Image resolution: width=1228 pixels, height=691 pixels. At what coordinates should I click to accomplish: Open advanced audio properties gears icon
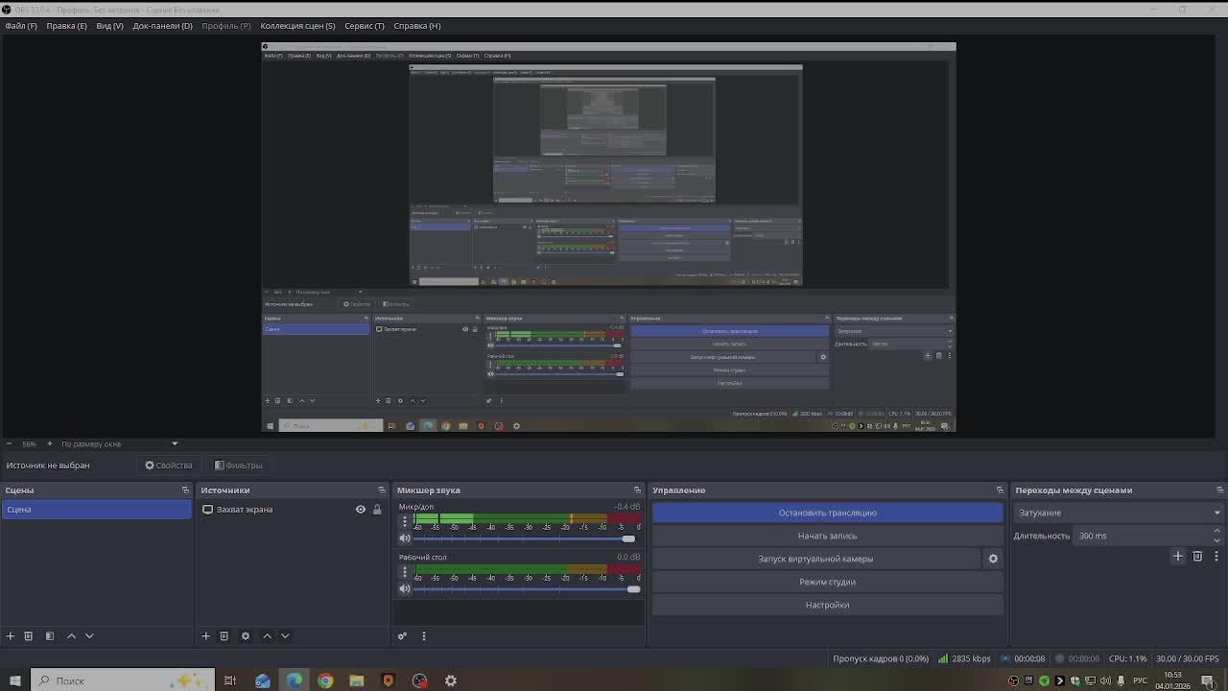pos(402,635)
